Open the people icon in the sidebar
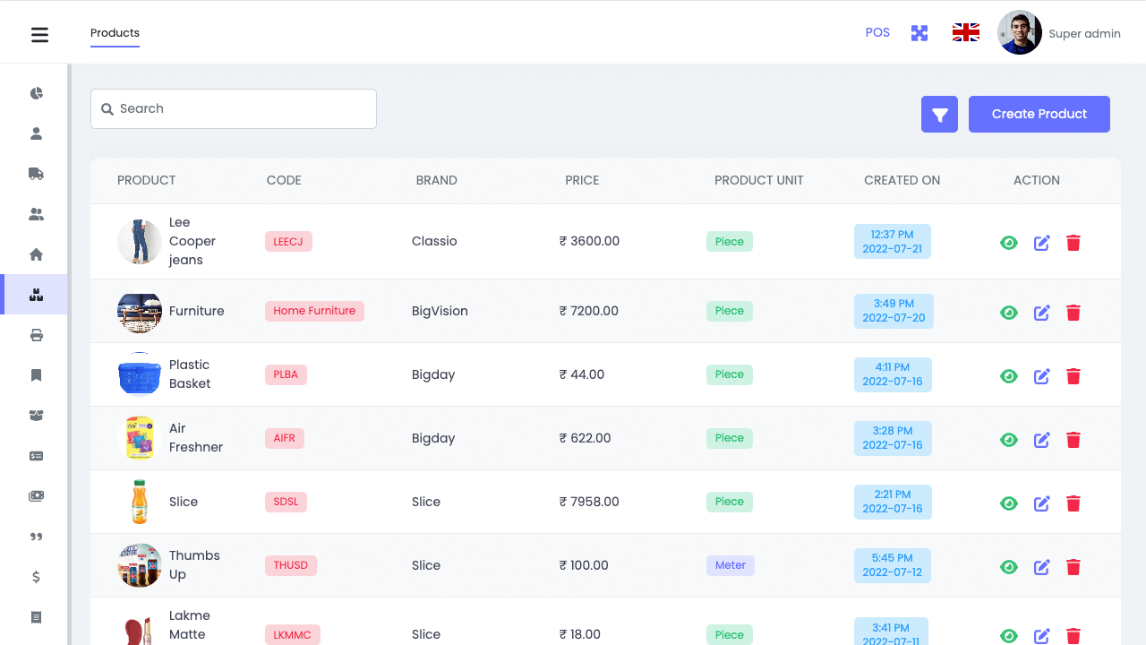The height and width of the screenshot is (645, 1146). (x=36, y=213)
